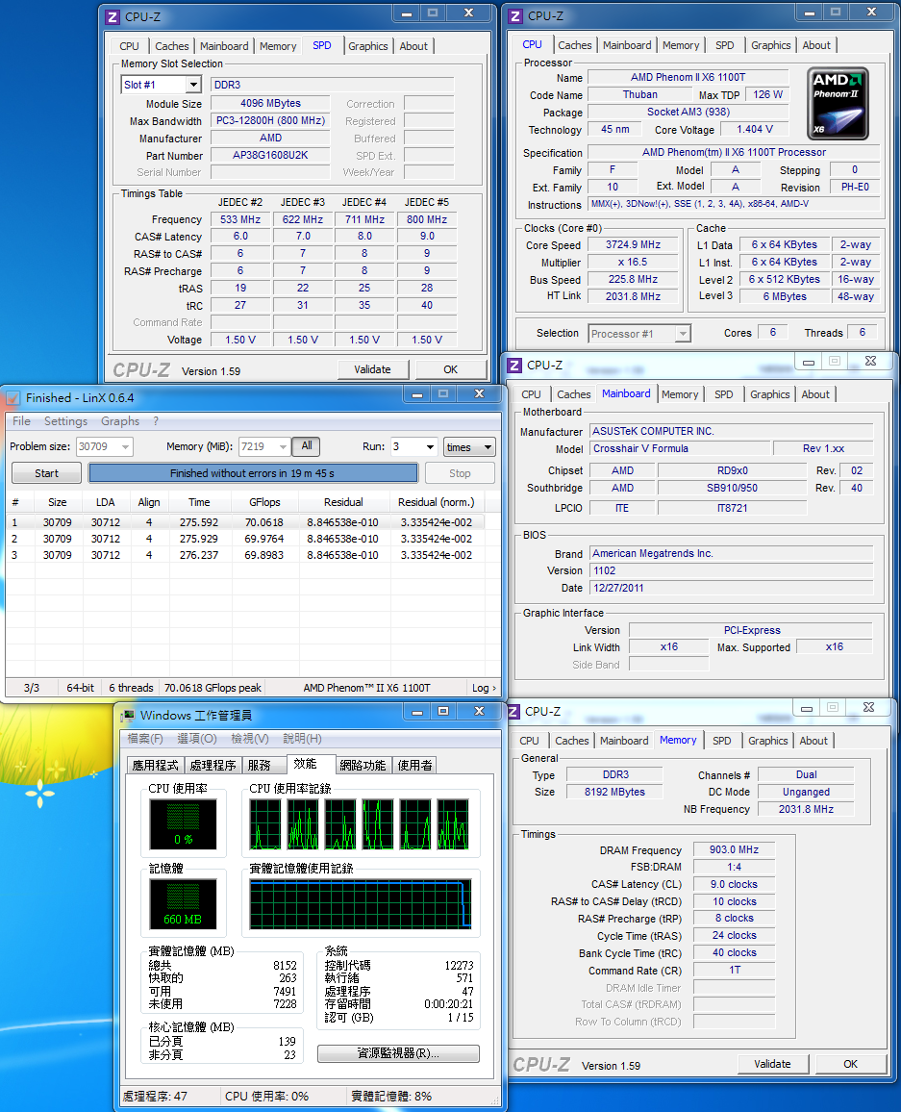
Task: Switch to SPD tab in Mainboard CPU-Z window
Action: coord(724,394)
